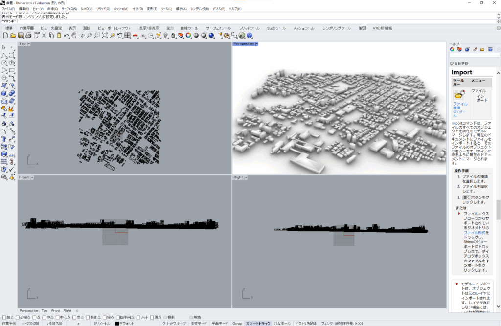Select the Pan view hand tool
The height and width of the screenshot is (326, 501).
(74, 36)
